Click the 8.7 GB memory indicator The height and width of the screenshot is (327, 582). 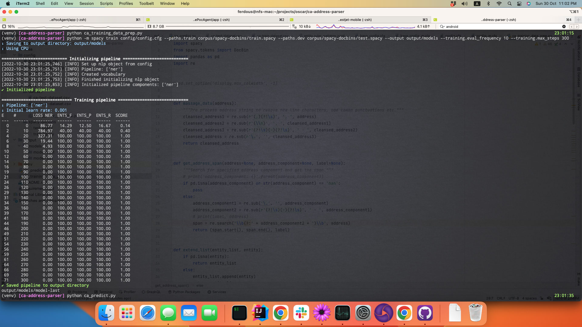(x=156, y=27)
